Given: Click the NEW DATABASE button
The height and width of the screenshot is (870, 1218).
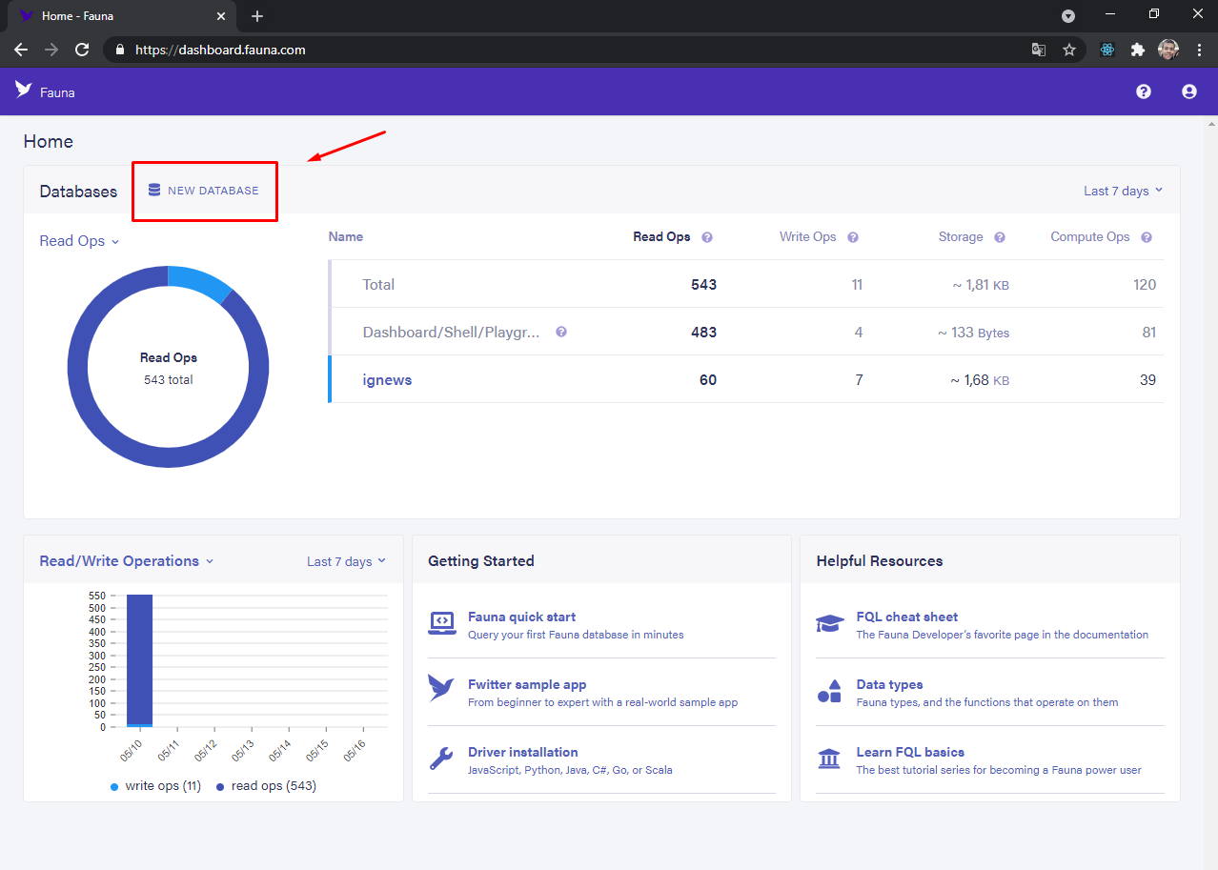Looking at the screenshot, I should pos(204,191).
